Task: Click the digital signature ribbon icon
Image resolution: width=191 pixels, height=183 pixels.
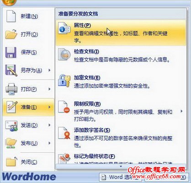Action: pos(64,133)
